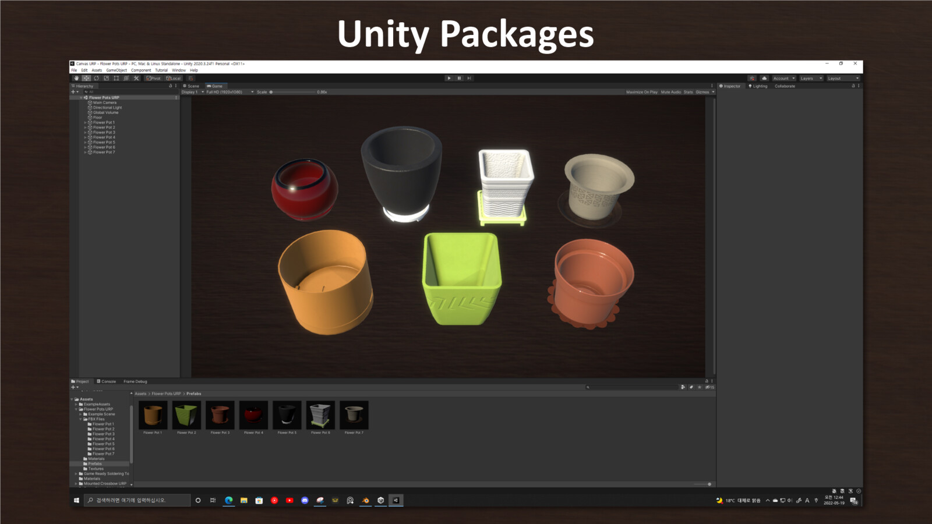Select Textures folder in Project

[x=96, y=469]
